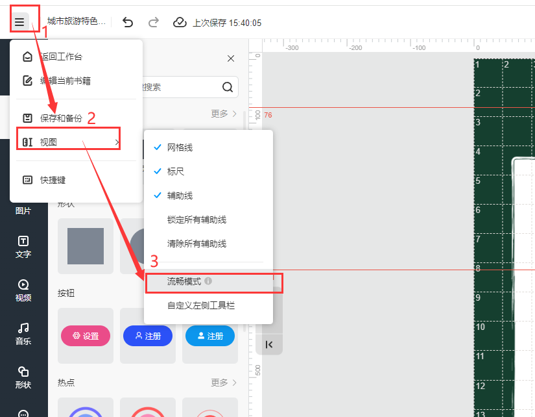
Task: Open the 视频 video panel in sidebar
Action: click(23, 291)
